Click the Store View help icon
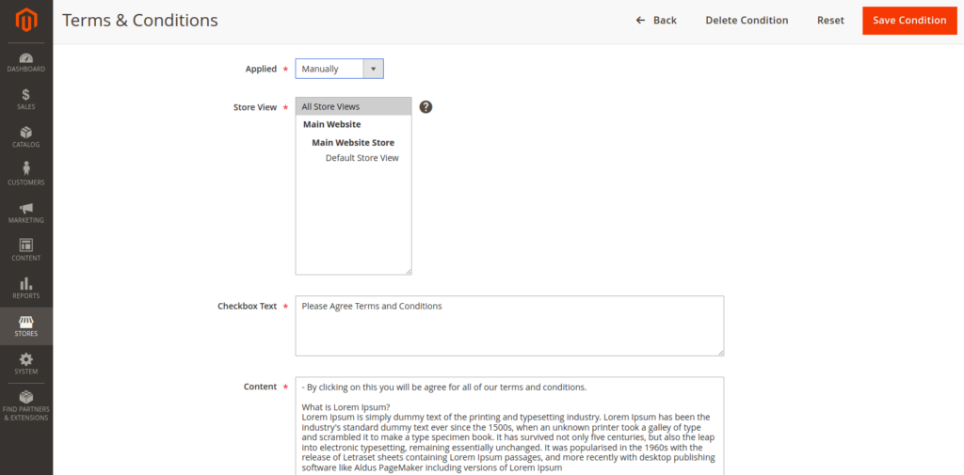 (426, 107)
